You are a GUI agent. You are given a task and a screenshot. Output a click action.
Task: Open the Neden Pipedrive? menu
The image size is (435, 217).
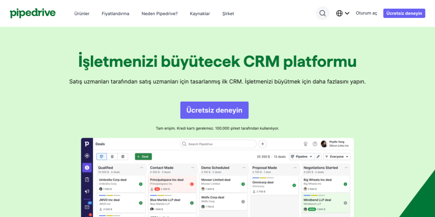tap(160, 13)
